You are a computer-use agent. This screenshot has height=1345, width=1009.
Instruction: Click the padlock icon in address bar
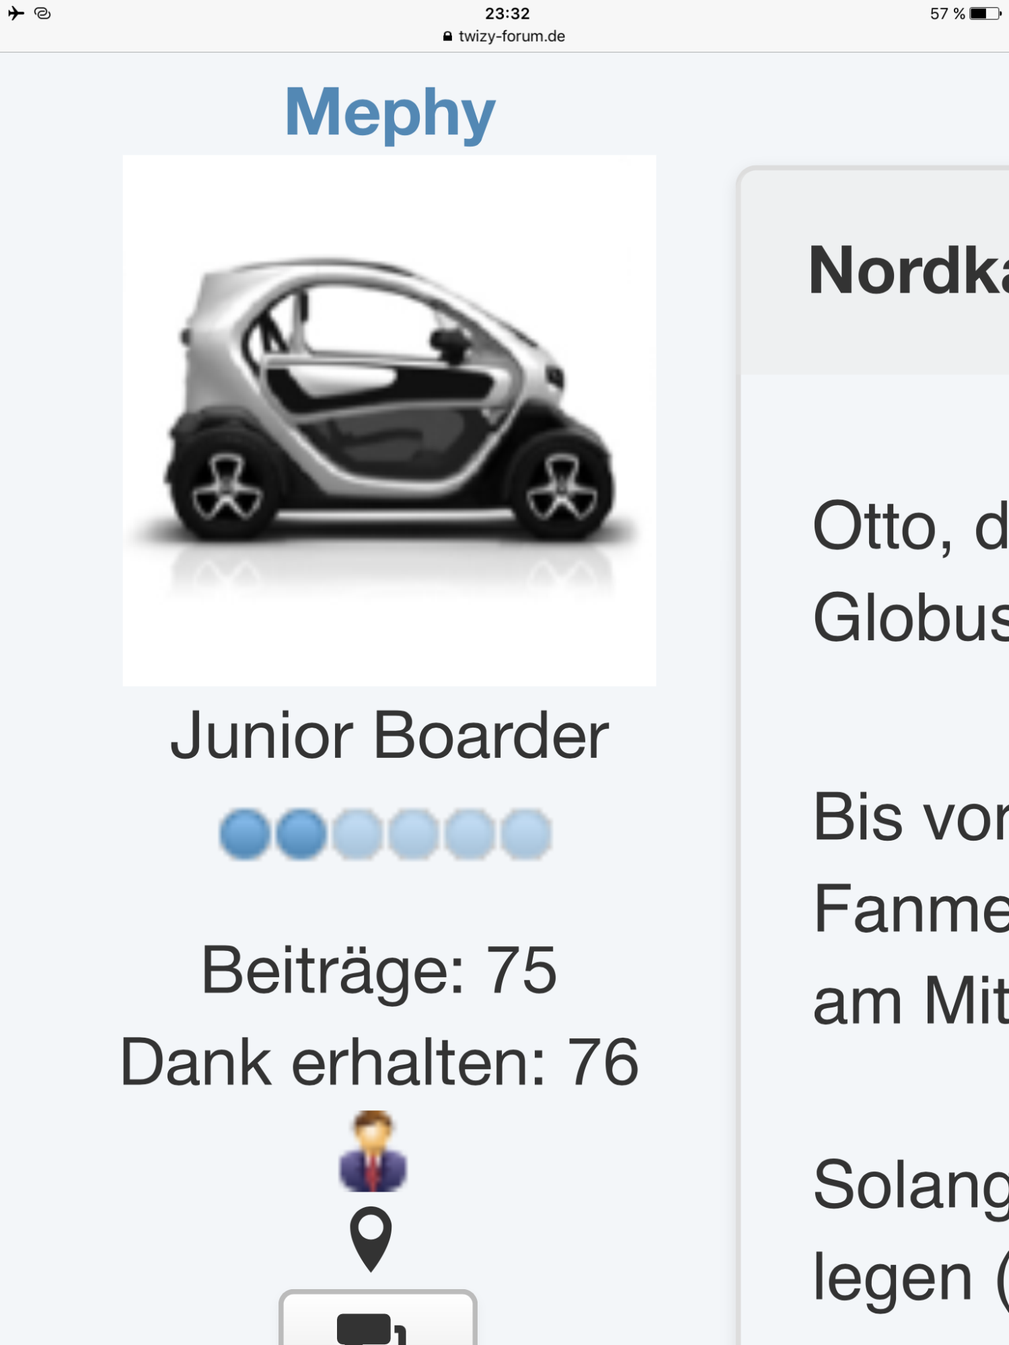pos(447,36)
